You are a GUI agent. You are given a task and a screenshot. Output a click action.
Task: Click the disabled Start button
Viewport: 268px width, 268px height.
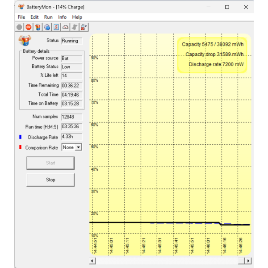click(x=50, y=163)
